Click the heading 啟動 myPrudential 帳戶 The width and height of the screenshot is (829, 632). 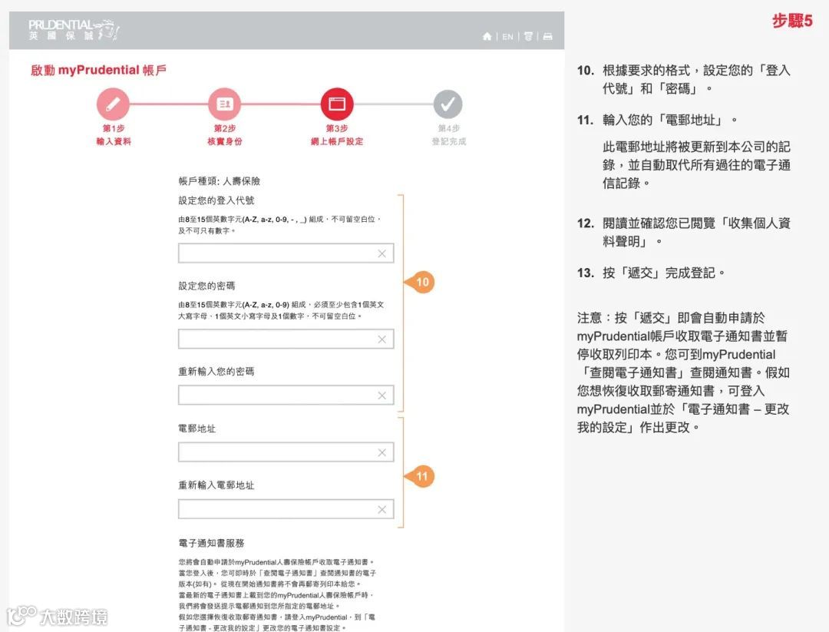click(x=98, y=70)
